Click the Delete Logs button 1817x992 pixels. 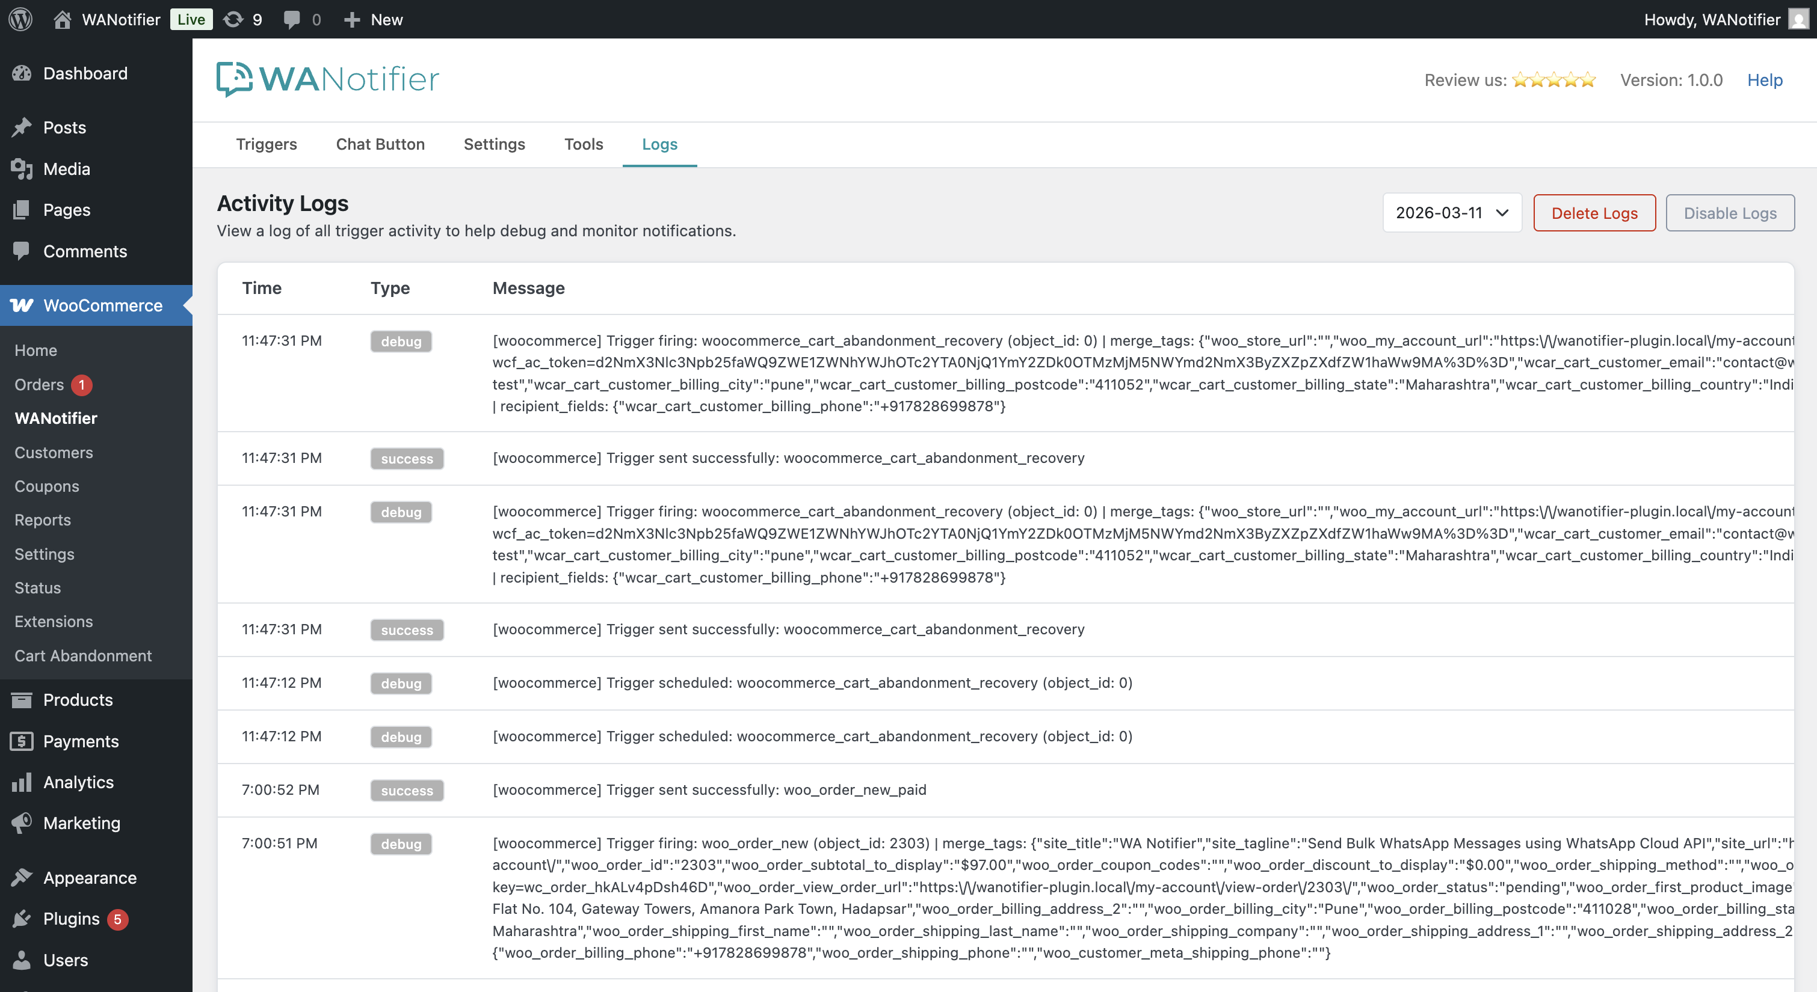point(1594,212)
